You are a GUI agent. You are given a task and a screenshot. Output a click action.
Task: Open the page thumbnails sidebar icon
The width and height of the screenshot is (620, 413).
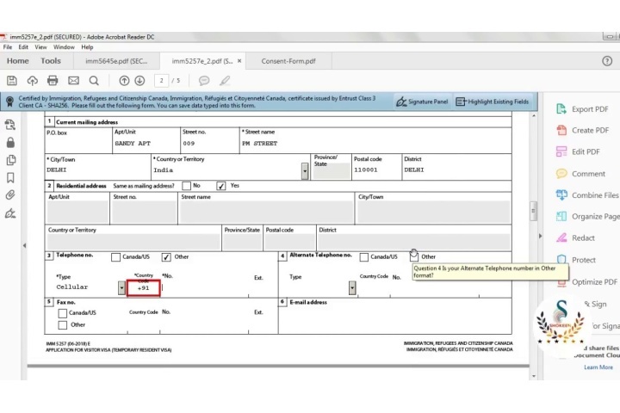coord(10,160)
